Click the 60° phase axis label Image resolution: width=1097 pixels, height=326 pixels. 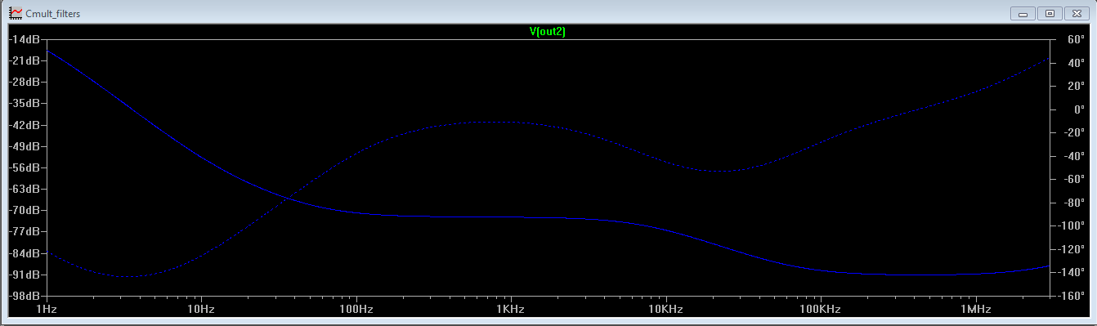(1076, 39)
